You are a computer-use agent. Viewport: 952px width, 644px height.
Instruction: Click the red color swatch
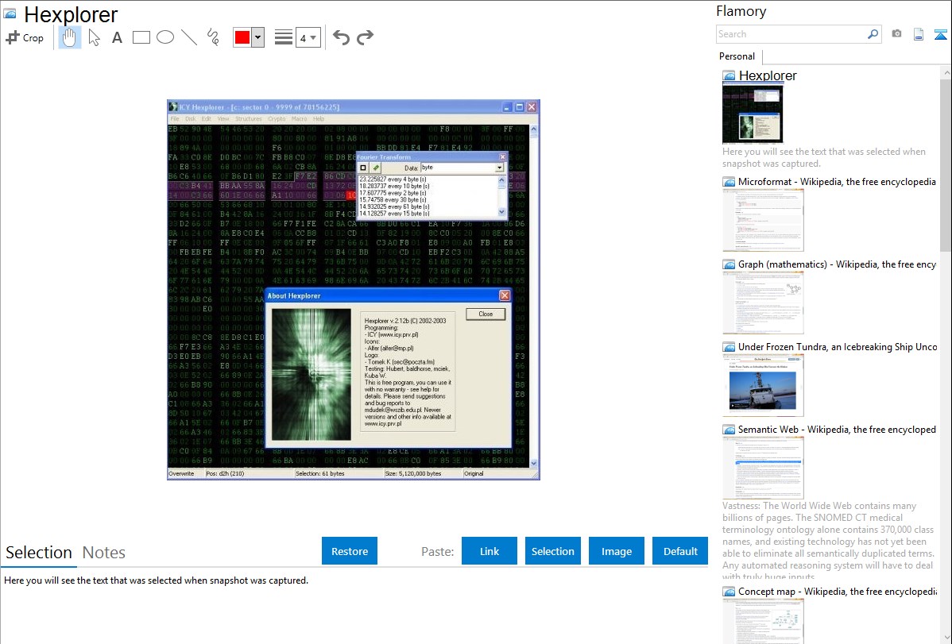click(242, 37)
